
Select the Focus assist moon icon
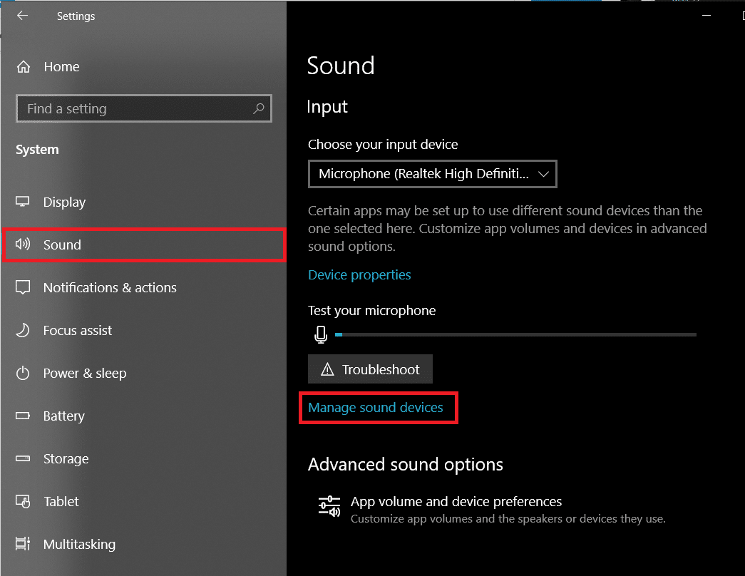pyautogui.click(x=22, y=330)
